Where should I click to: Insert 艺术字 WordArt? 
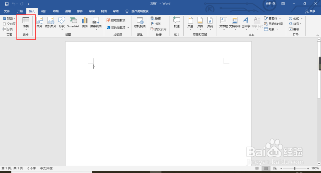click(246, 23)
